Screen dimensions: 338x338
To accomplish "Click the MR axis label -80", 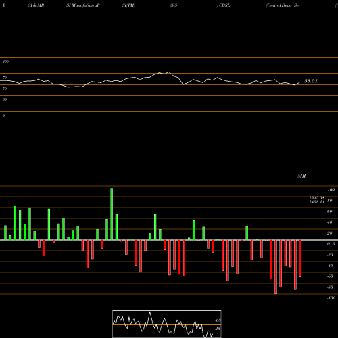I will click(x=330, y=287).
